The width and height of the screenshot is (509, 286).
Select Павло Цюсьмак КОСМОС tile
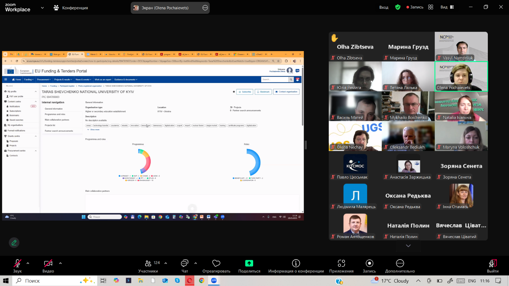(x=355, y=166)
